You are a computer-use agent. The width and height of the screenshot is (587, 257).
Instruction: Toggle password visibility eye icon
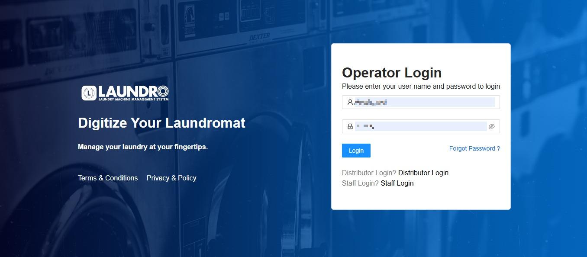pyautogui.click(x=491, y=126)
